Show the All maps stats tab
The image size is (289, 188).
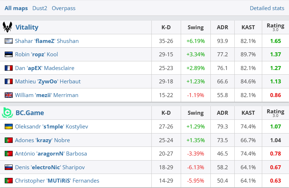click(16, 8)
